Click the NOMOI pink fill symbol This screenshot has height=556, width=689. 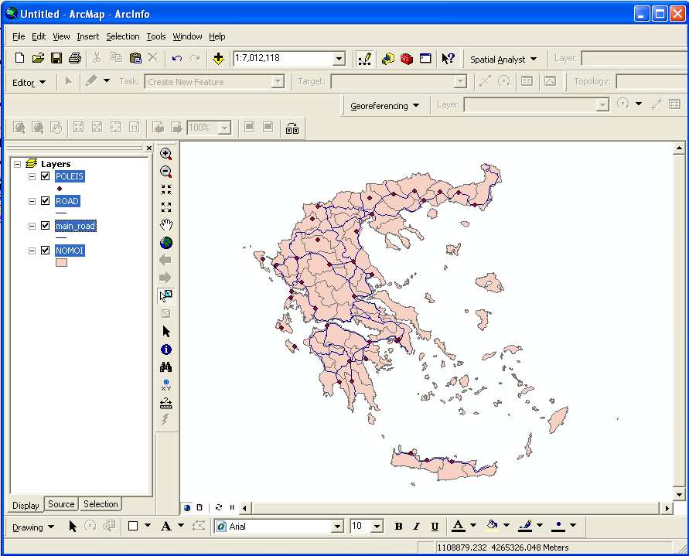click(61, 262)
